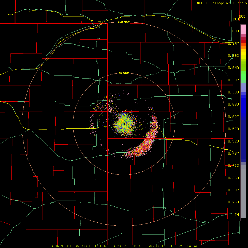Click the 100 NMI range ring label
This screenshot has width=248, height=248.
point(124,22)
